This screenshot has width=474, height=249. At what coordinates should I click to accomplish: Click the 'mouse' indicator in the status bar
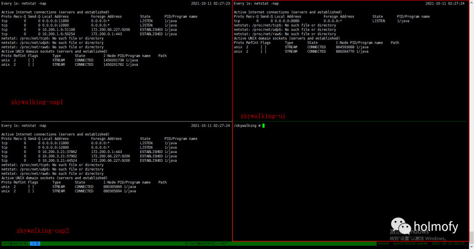(x=384, y=244)
